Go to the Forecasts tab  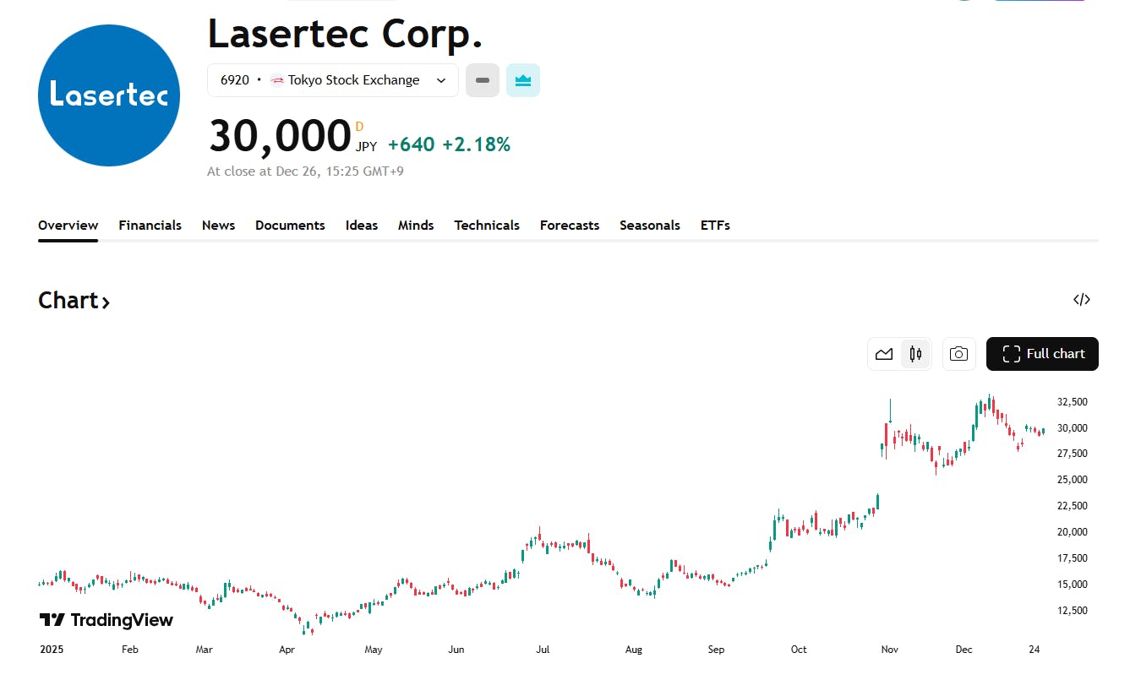pos(570,226)
